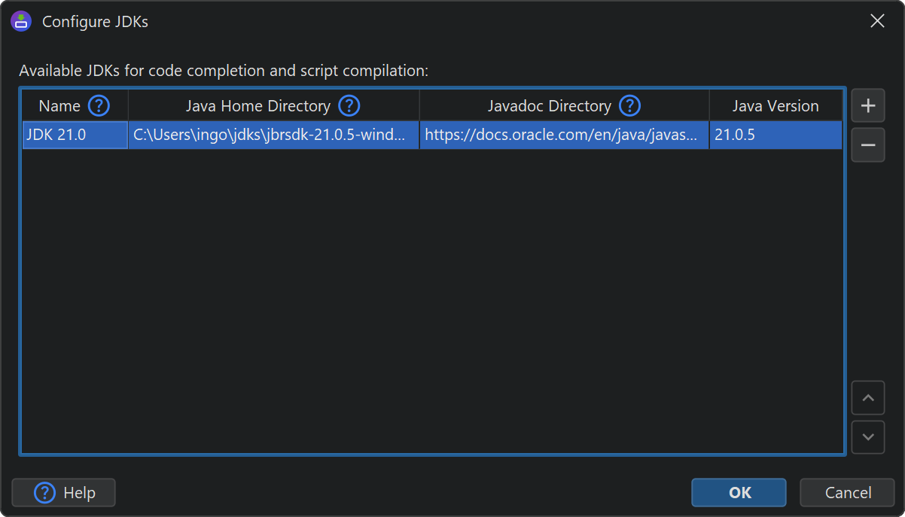
Task: Click the Java Version column header
Action: 775,106
